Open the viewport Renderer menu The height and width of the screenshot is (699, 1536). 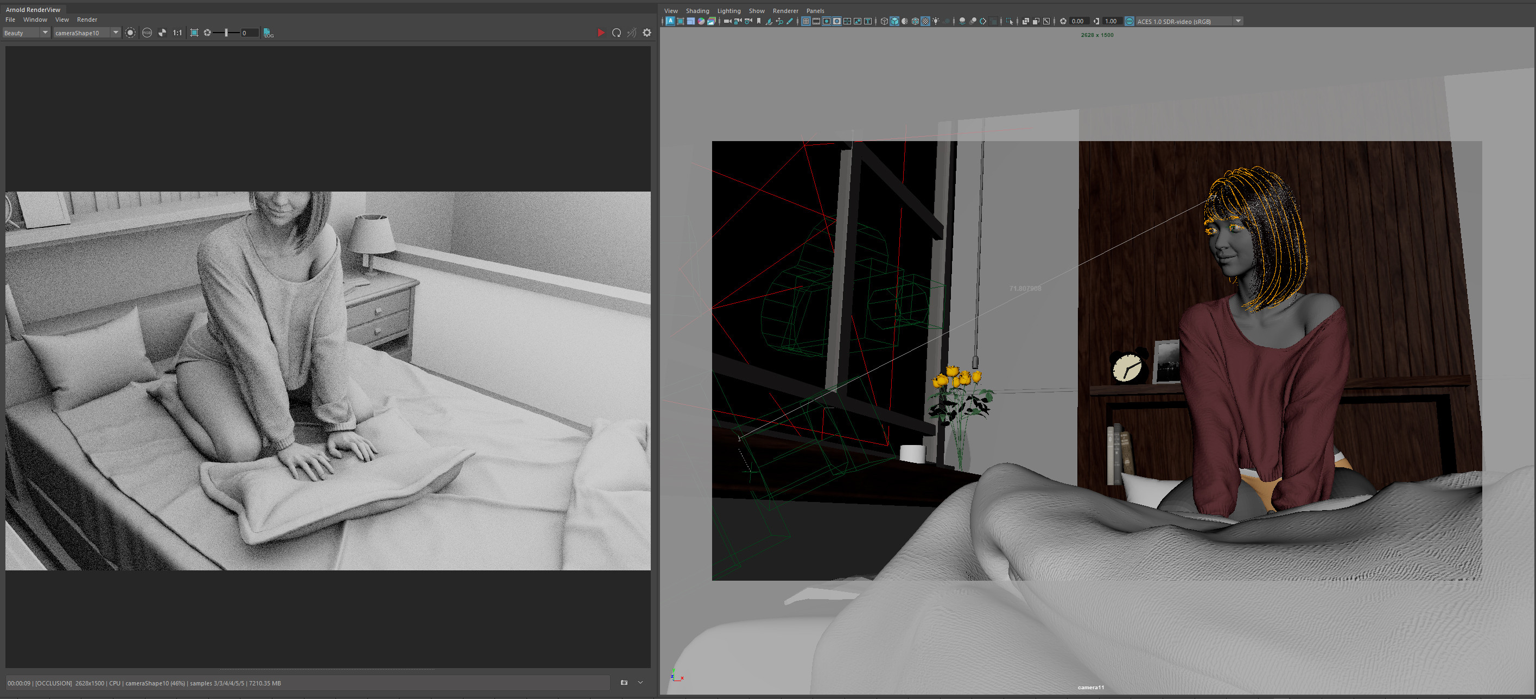point(785,11)
